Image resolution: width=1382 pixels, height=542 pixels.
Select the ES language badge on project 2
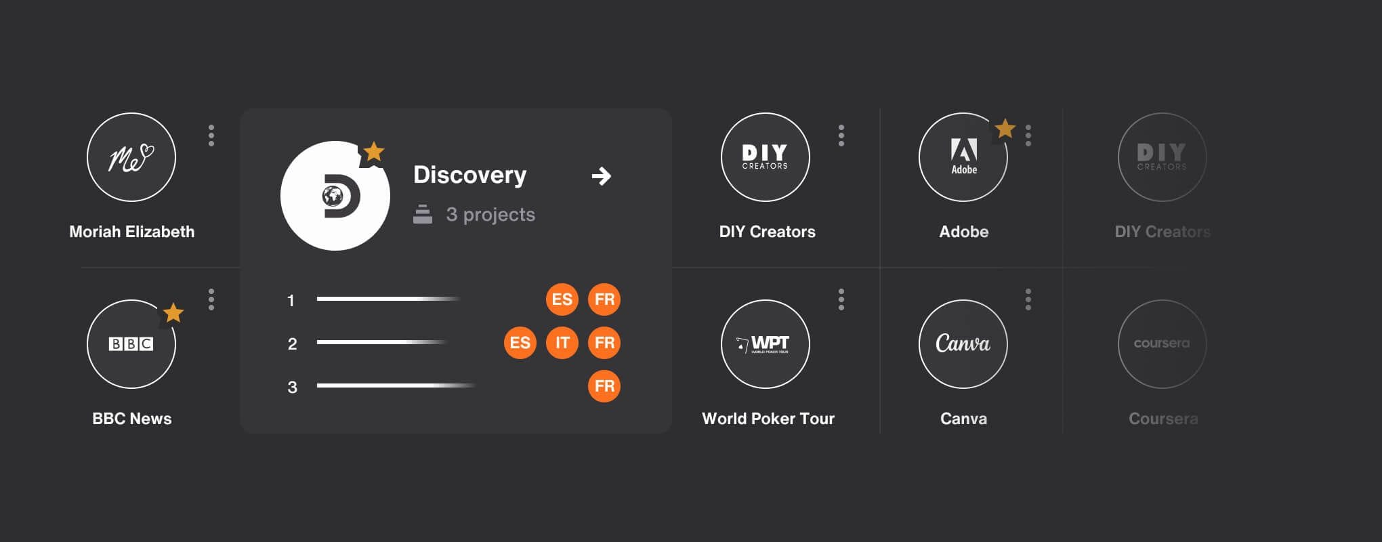(520, 343)
